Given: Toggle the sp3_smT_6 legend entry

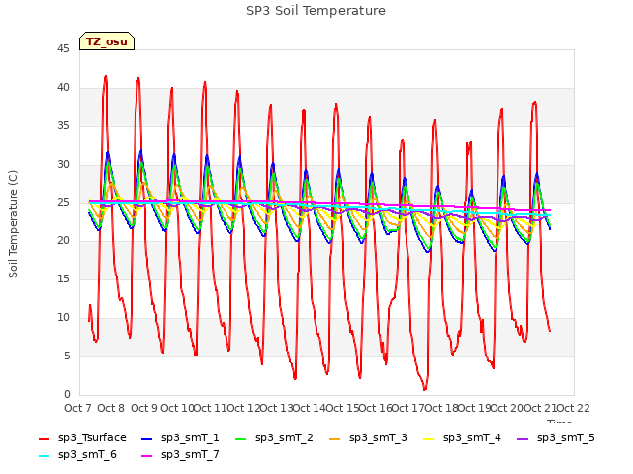Looking at the screenshot, I should point(77,455).
